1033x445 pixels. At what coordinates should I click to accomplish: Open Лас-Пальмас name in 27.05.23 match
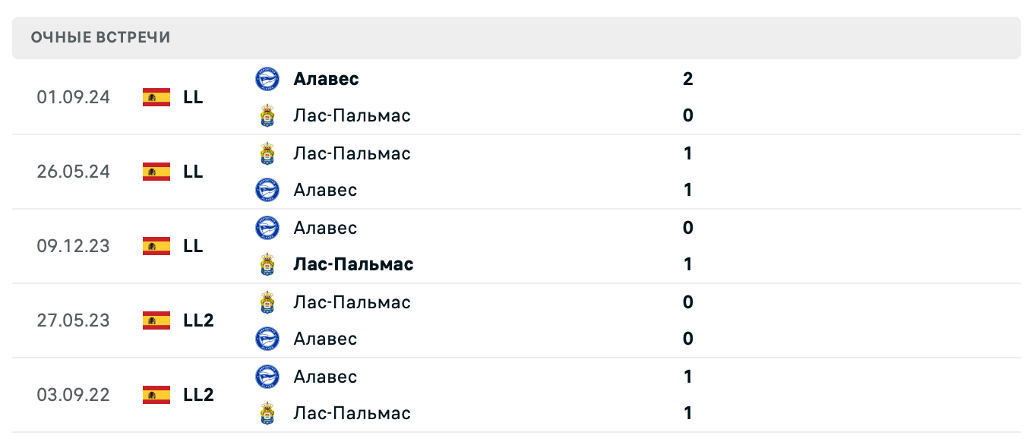(352, 302)
